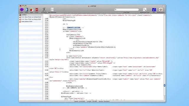Screen dimensions: 189x106
Task: Click inside the Live Find search field
Action: point(126,10)
